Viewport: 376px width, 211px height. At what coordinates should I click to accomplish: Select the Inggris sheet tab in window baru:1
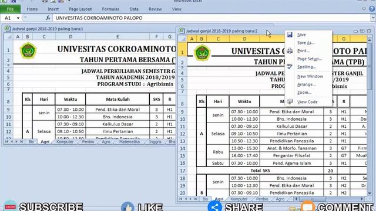tap(155, 142)
